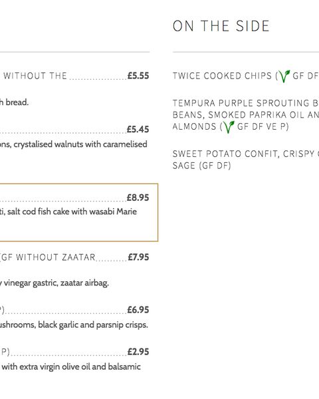Click the £5.45 price
Image resolution: width=319 pixels, height=399 pixels.
tap(138, 129)
